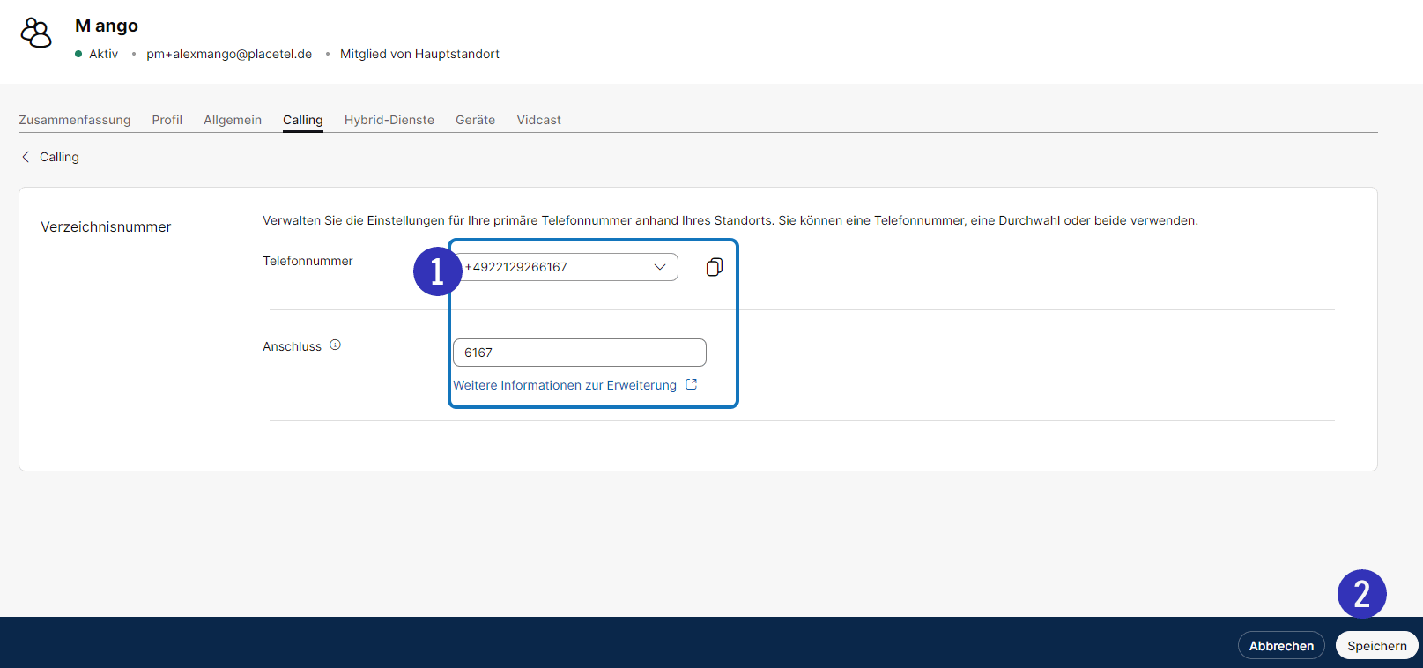Click the M ango user name heading
Image resolution: width=1423 pixels, height=668 pixels.
tap(107, 26)
